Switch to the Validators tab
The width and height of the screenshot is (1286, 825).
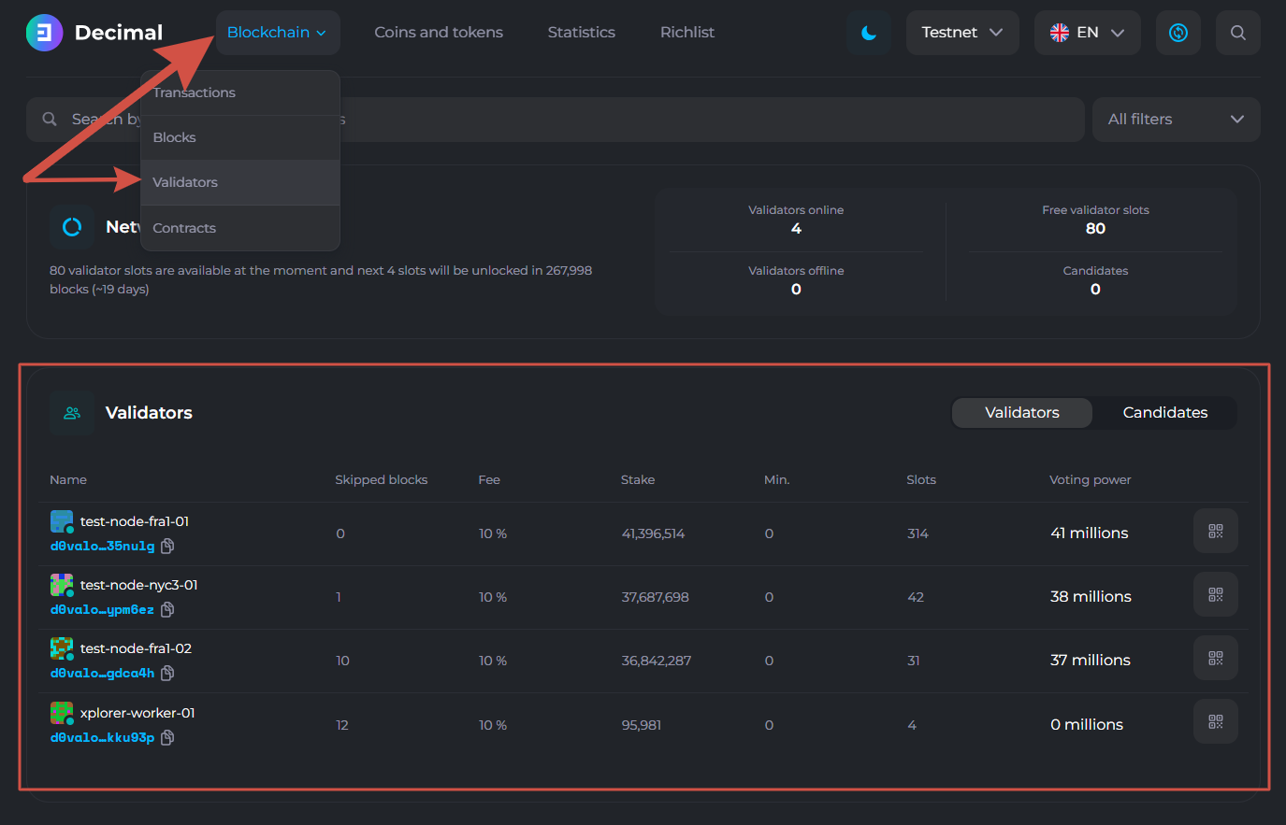1022,412
